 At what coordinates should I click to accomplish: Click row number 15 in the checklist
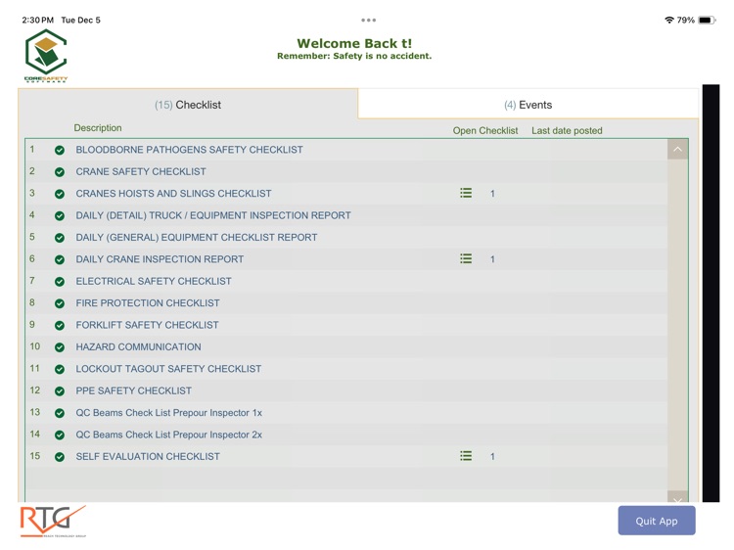(35, 456)
